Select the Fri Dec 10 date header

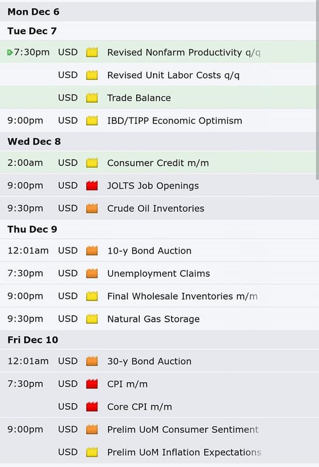[158, 339]
